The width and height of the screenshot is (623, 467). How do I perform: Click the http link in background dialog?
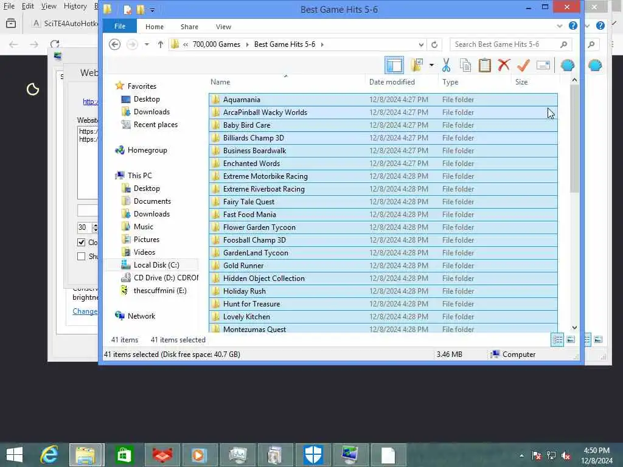pyautogui.click(x=90, y=102)
